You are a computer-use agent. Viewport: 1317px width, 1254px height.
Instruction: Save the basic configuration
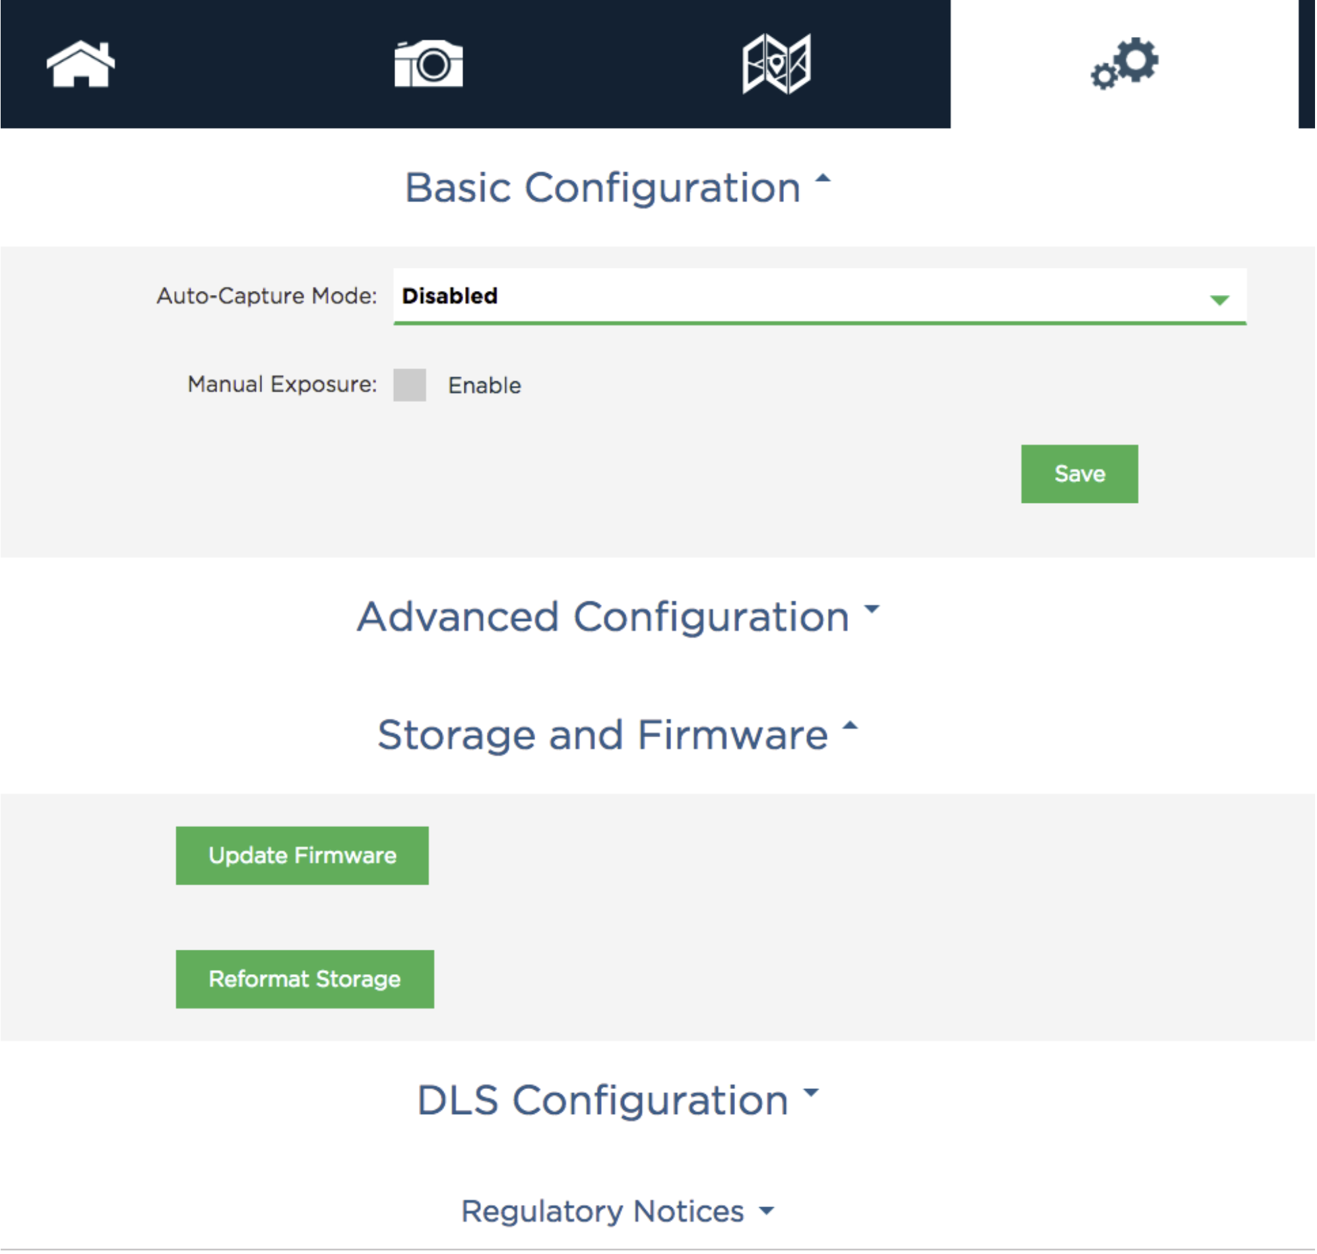click(1081, 475)
